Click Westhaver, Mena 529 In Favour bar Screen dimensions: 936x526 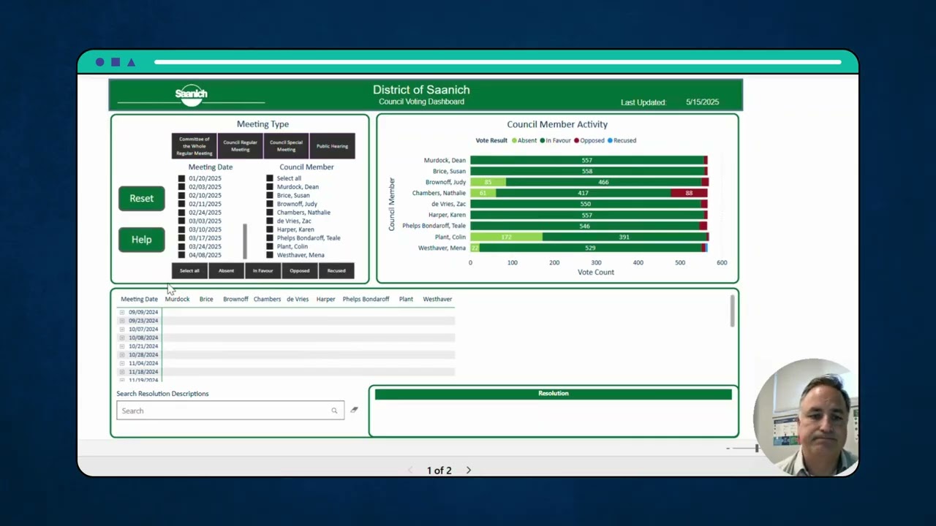tap(590, 248)
